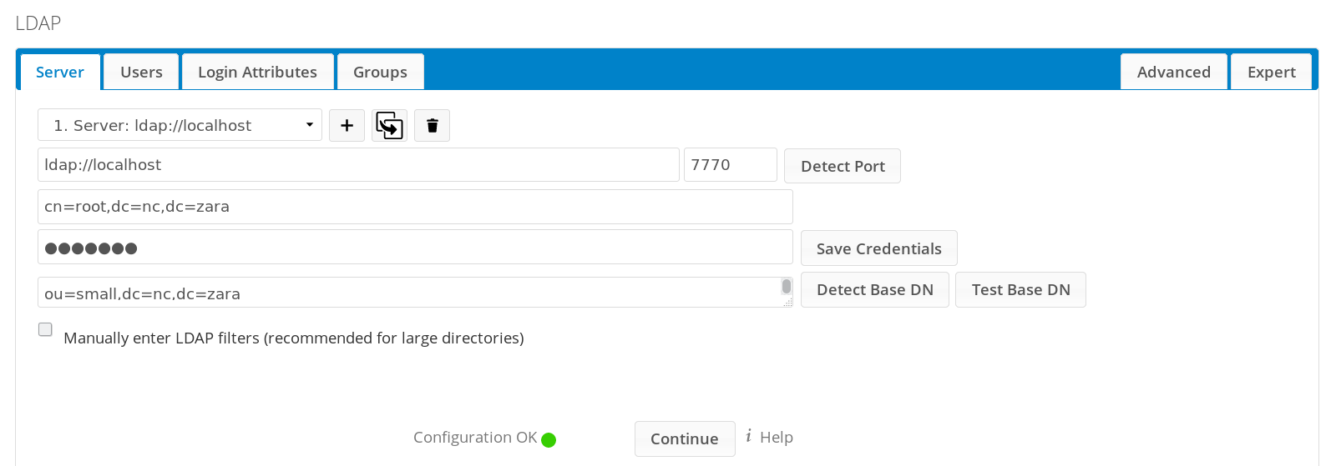The image size is (1331, 466).
Task: Open the Advanced settings tab
Action: [x=1173, y=73]
